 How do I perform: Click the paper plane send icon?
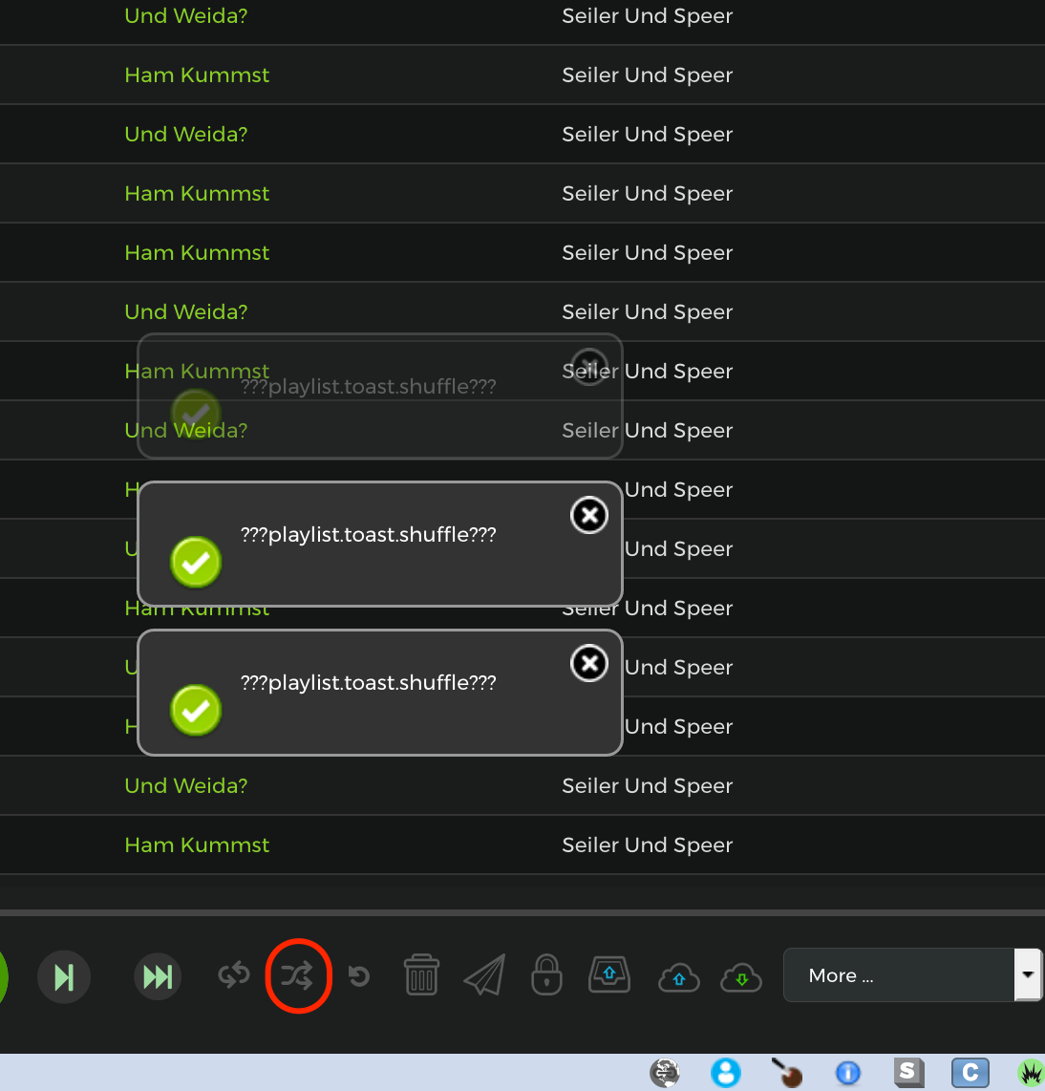pyautogui.click(x=484, y=975)
